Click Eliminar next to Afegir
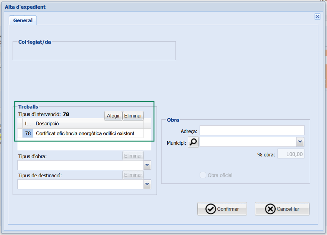The height and width of the screenshot is (235, 327). [133, 116]
